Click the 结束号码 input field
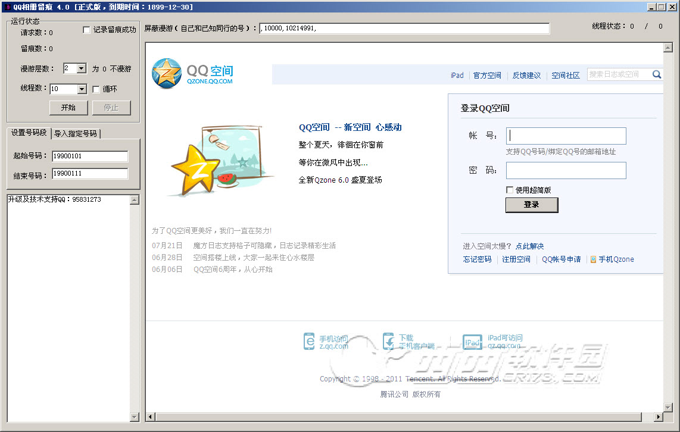680x432 pixels. coord(90,173)
